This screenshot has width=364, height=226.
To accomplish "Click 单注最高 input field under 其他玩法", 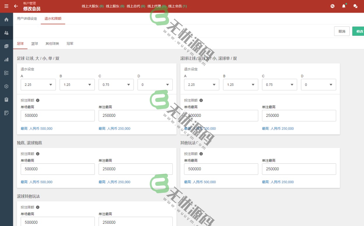I will coord(299,169).
